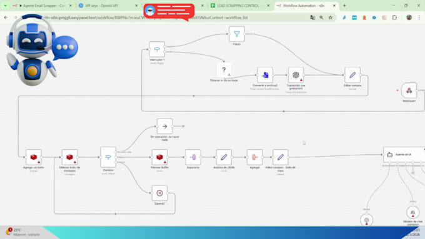The width and height of the screenshot is (425, 239).
Task: Open the Filtro1 filter node
Action: pyautogui.click(x=237, y=34)
